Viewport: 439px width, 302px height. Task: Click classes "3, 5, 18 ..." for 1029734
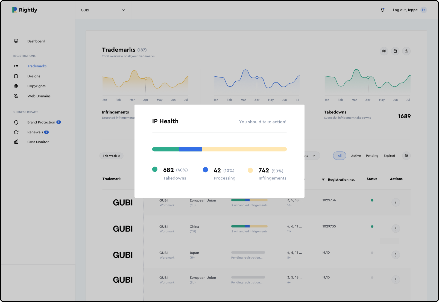[295, 200]
